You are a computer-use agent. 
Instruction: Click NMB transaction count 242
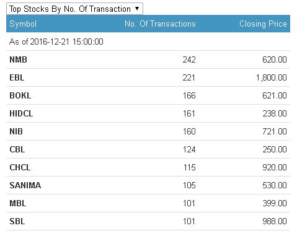click(x=189, y=59)
